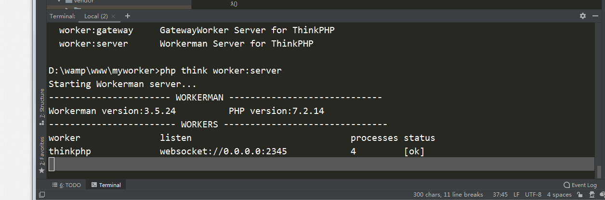The height and width of the screenshot is (200, 605).
Task: Click the PHP version:7.2.14 text
Action: click(x=276, y=111)
